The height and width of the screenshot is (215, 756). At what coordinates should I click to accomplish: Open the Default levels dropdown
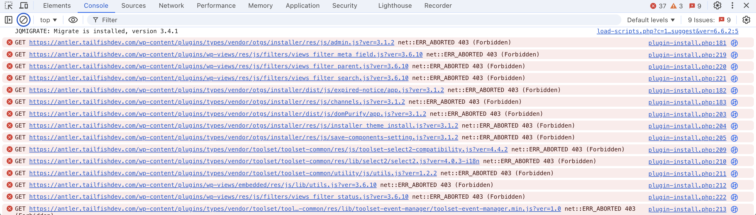pos(651,20)
